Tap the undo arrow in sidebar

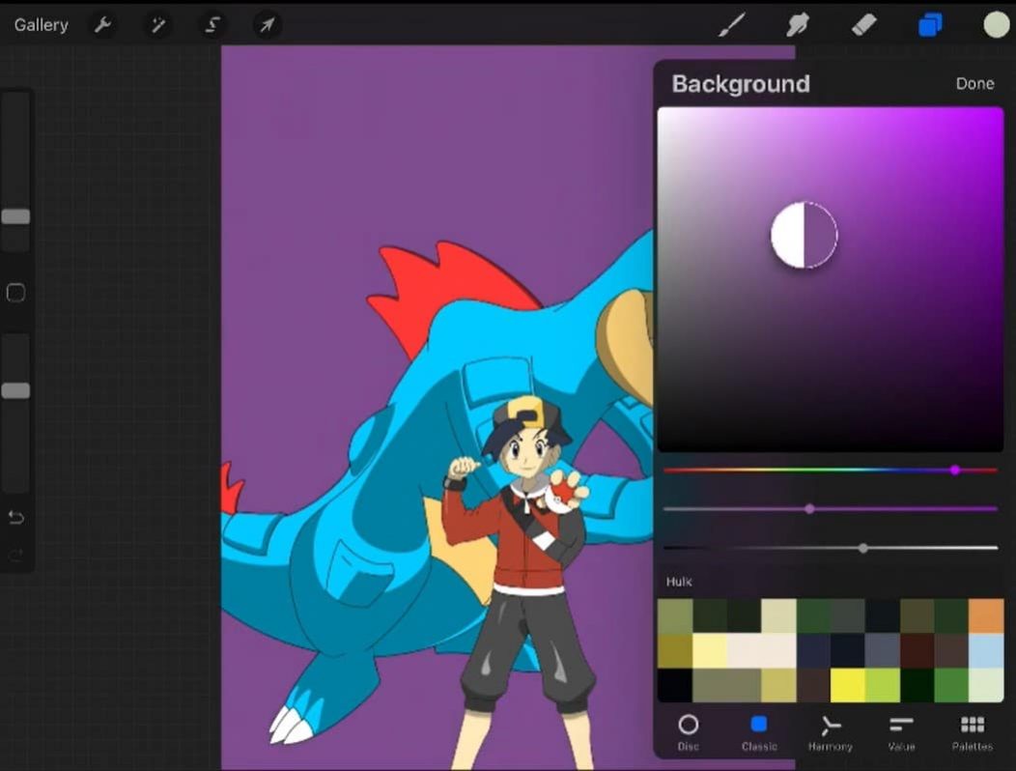click(15, 518)
